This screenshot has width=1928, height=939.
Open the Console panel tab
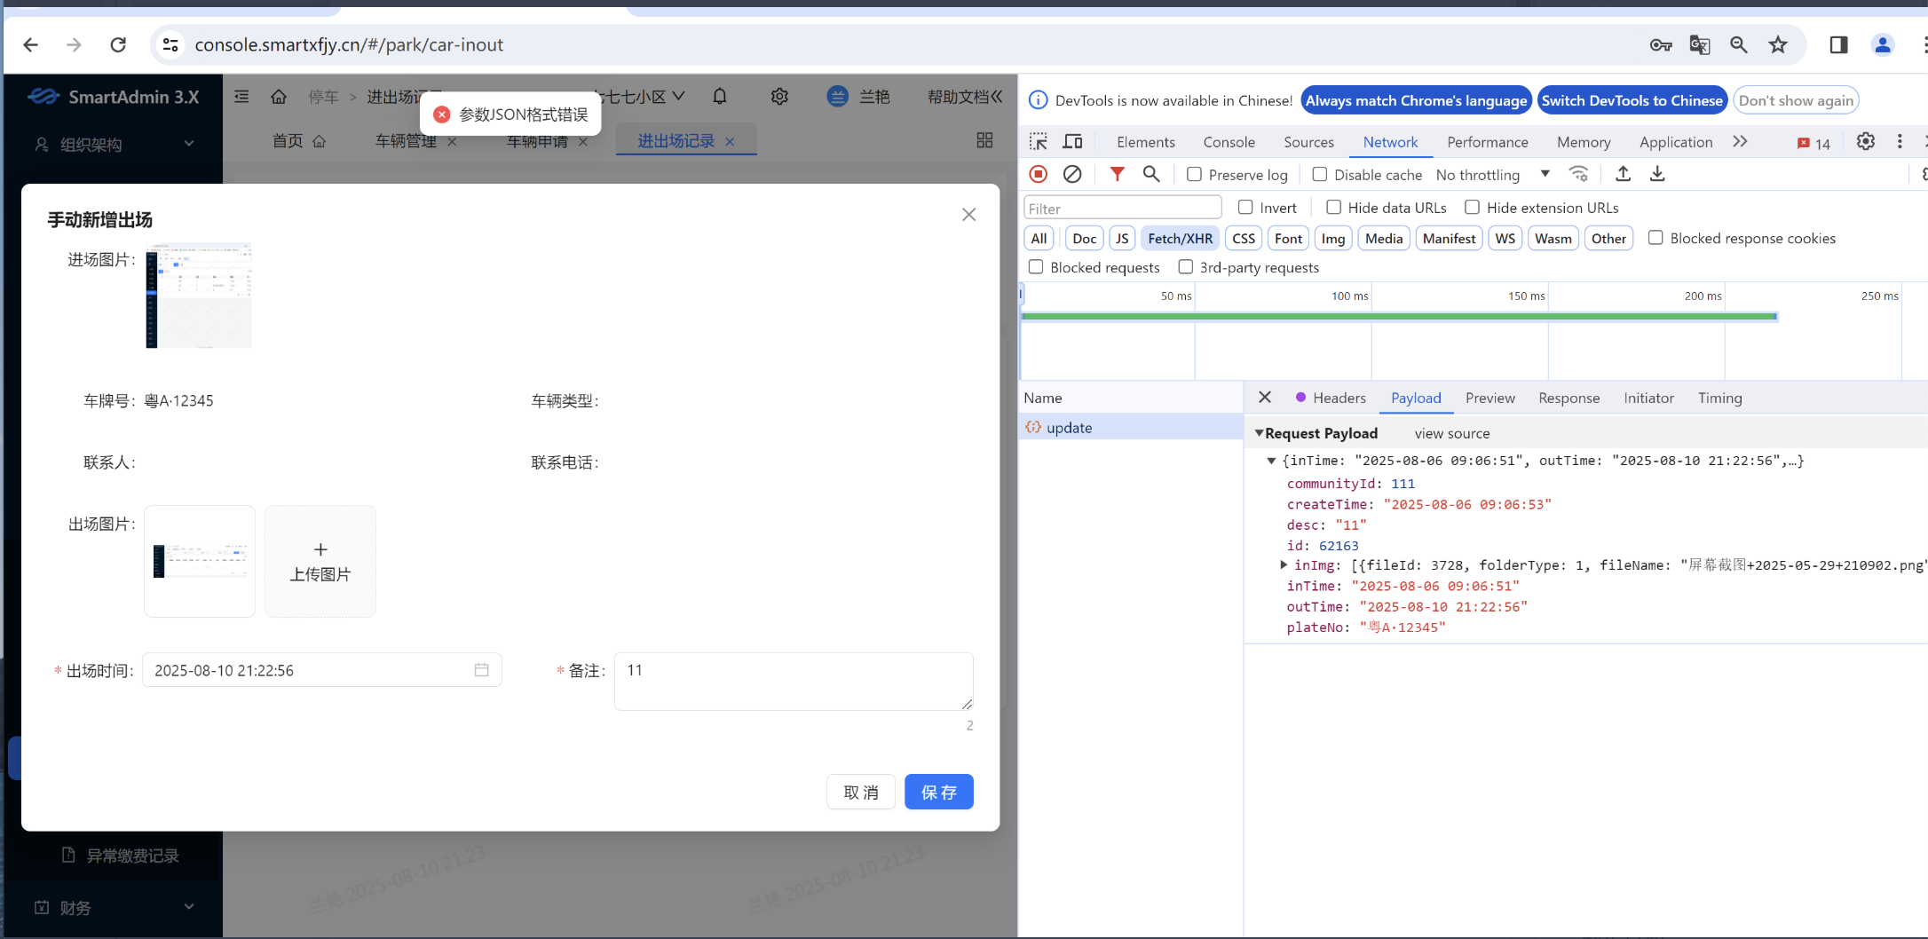(x=1229, y=142)
